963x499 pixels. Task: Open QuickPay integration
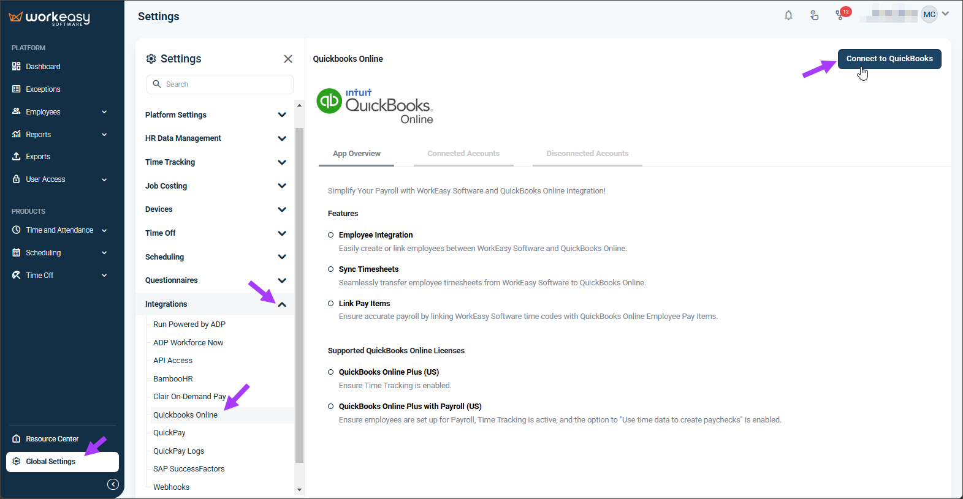(x=169, y=433)
